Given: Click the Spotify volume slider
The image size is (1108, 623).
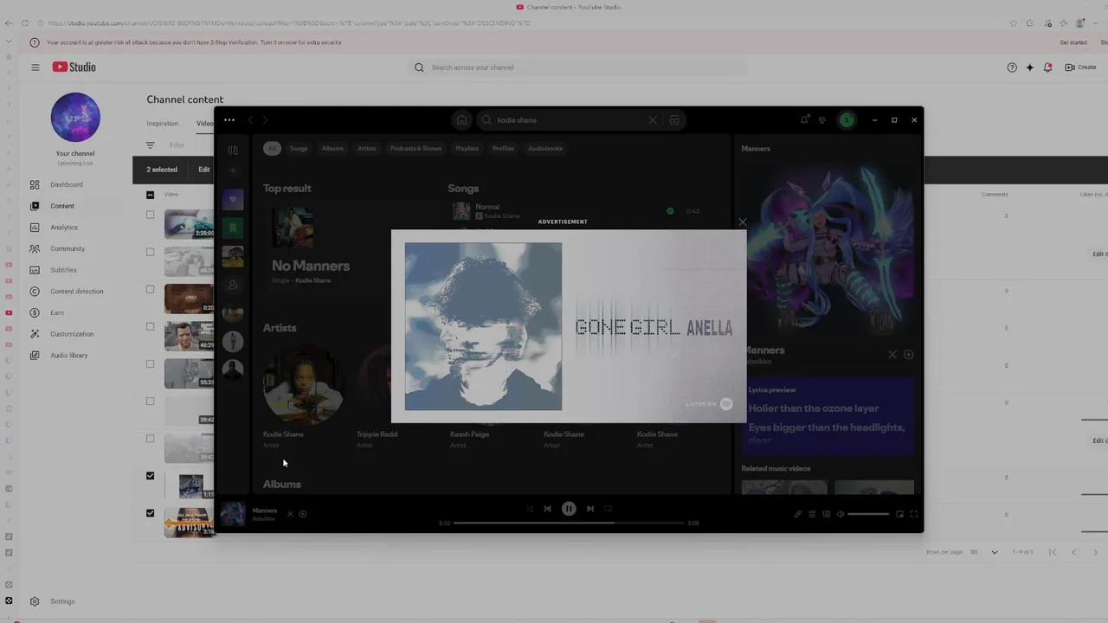Looking at the screenshot, I should coord(868,514).
